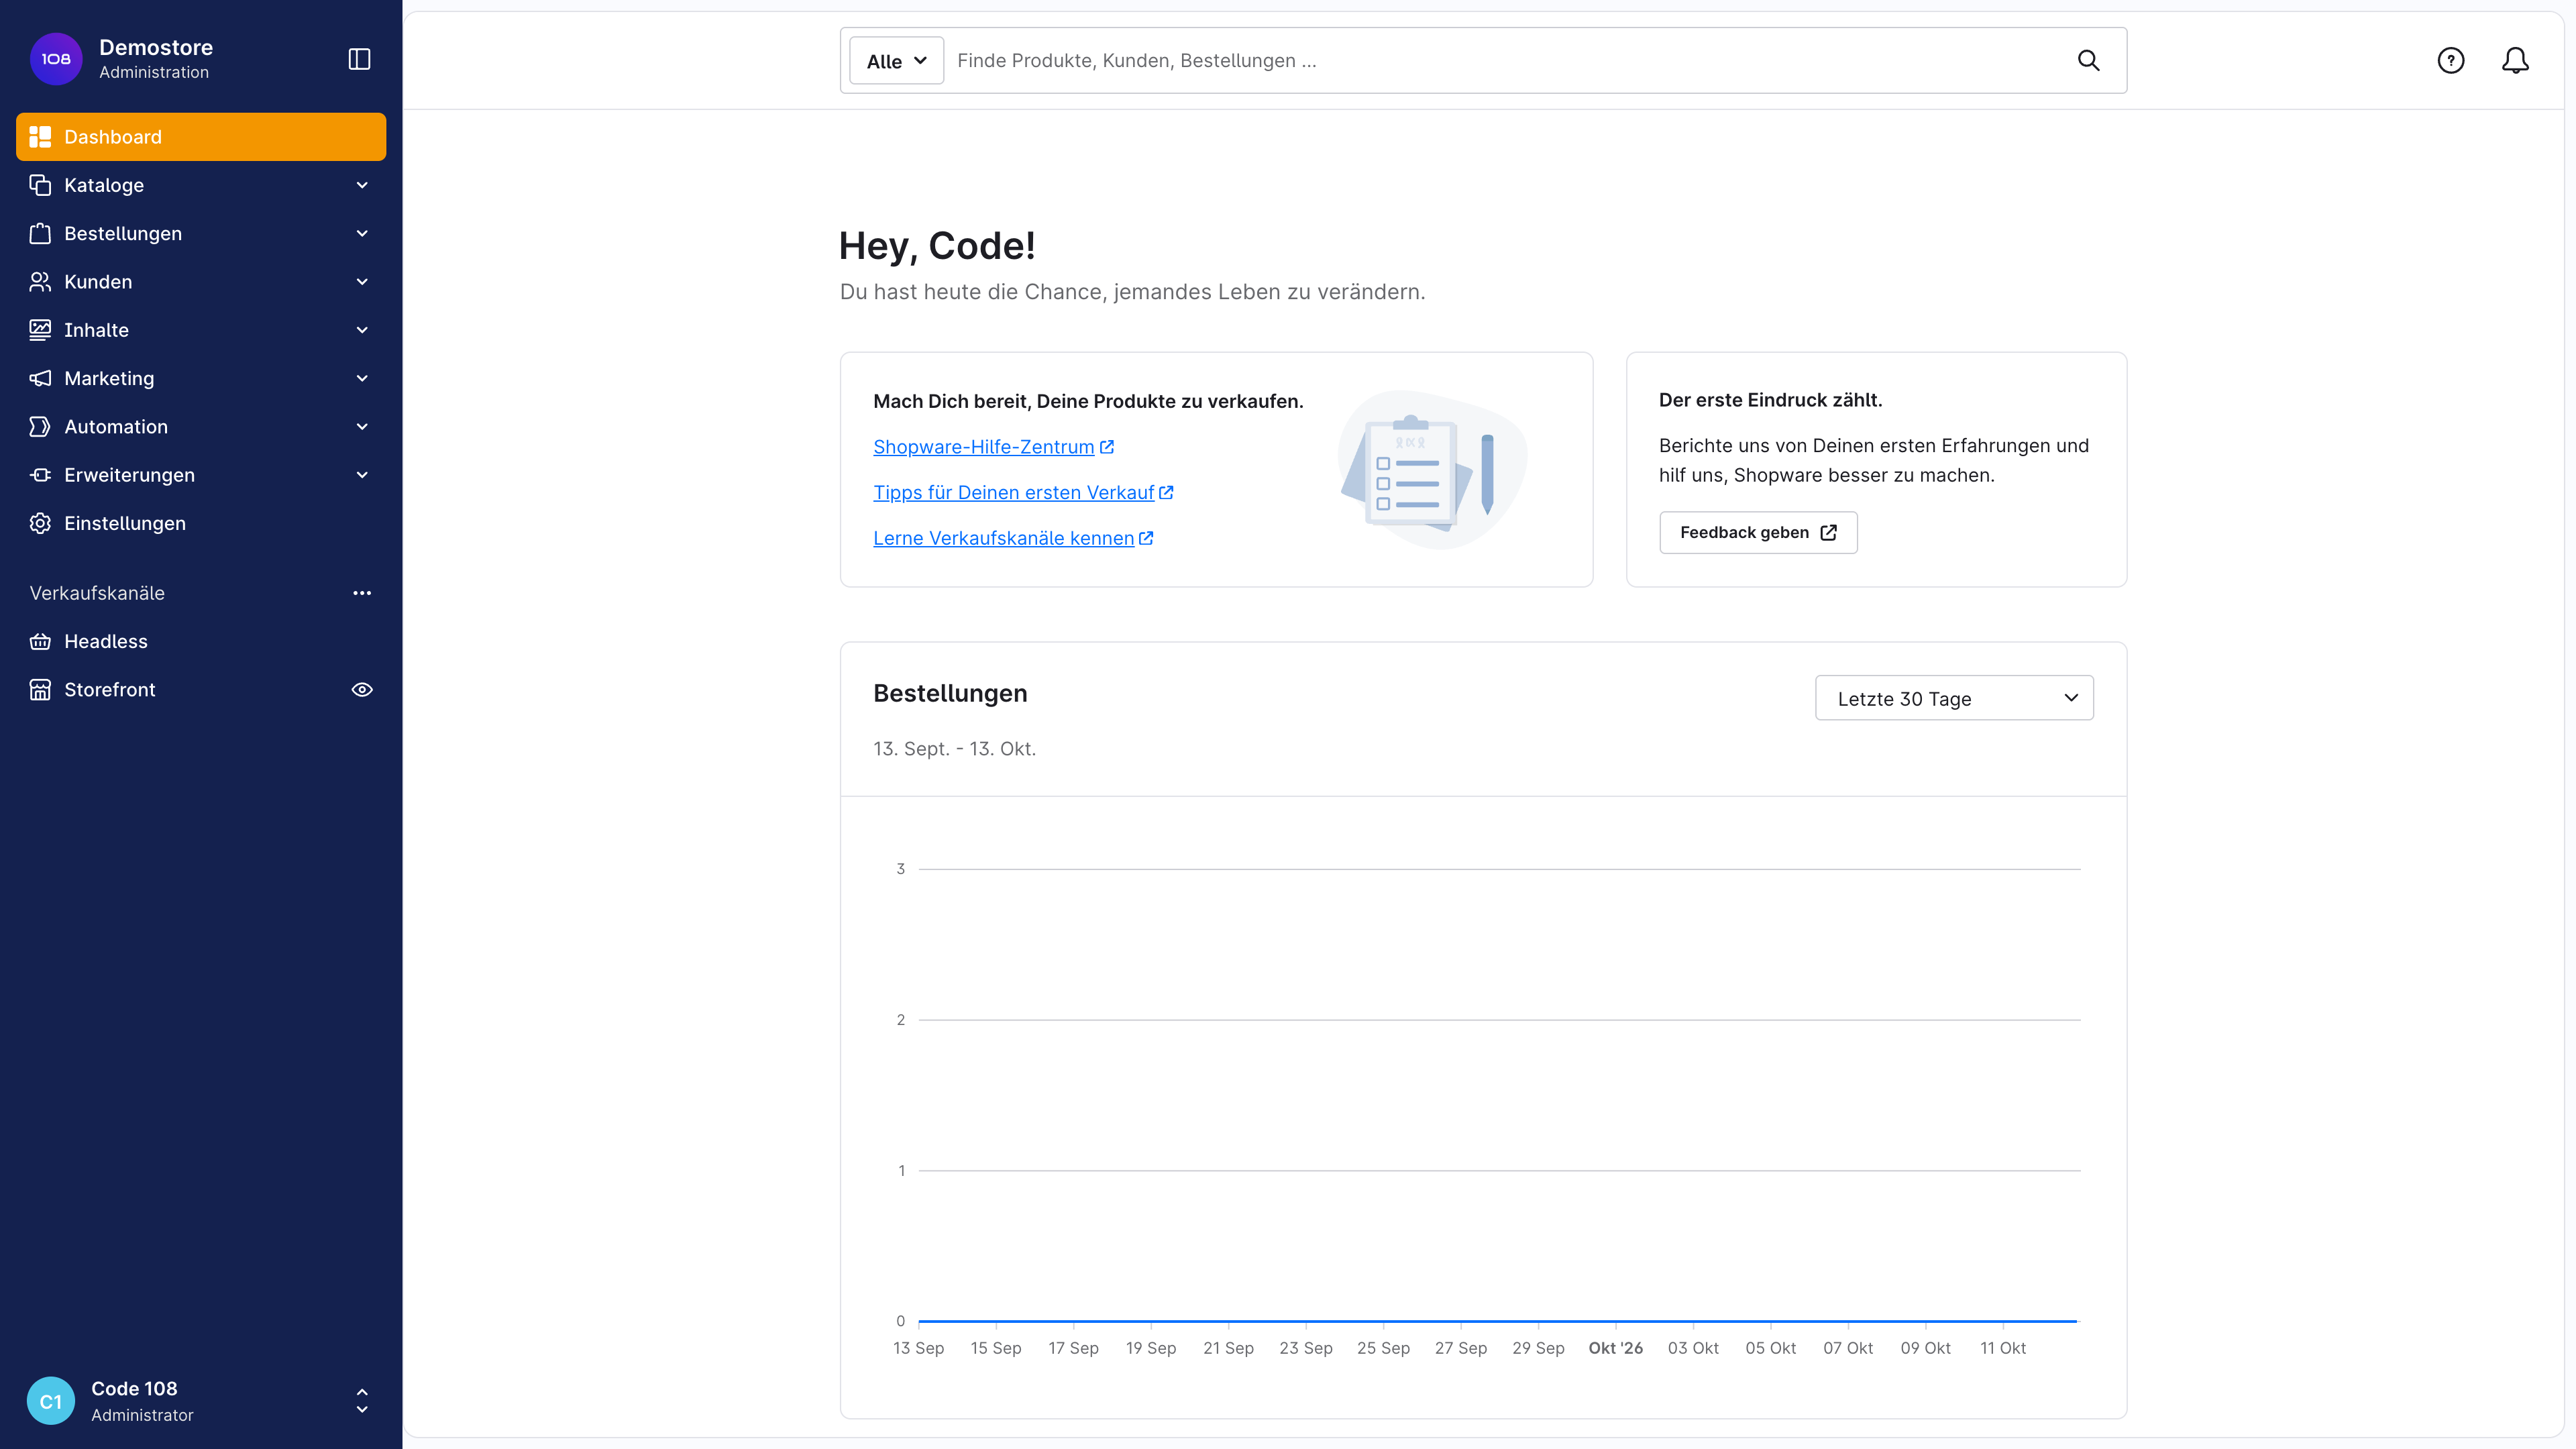This screenshot has width=2576, height=1449.
Task: Expand the Bestellungen chevron in sidebar
Action: pyautogui.click(x=362, y=233)
